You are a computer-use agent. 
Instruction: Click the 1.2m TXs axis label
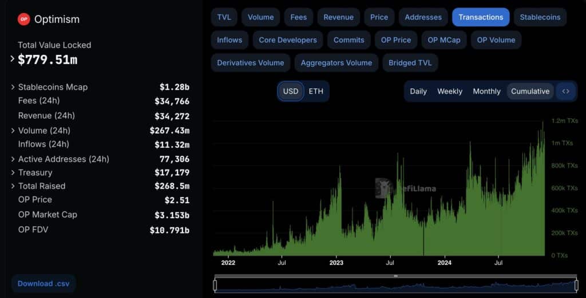(x=565, y=121)
